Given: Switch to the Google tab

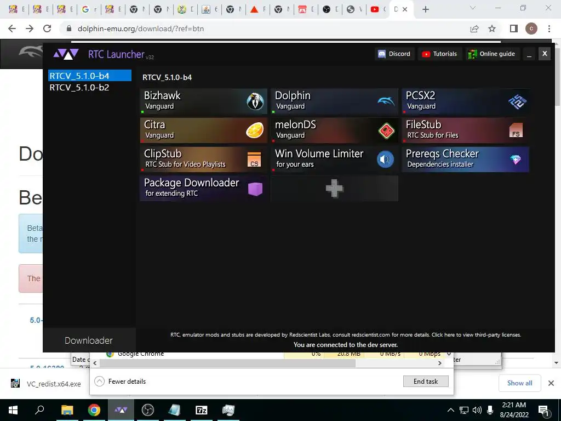Looking at the screenshot, I should tap(89, 9).
